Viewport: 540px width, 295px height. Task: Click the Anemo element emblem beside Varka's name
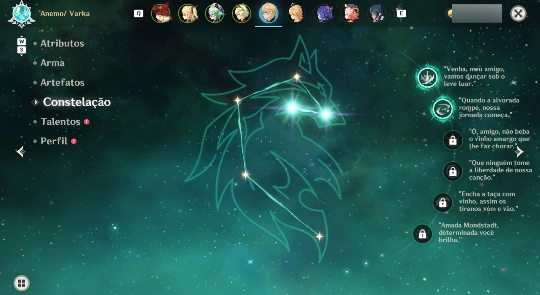(x=22, y=14)
